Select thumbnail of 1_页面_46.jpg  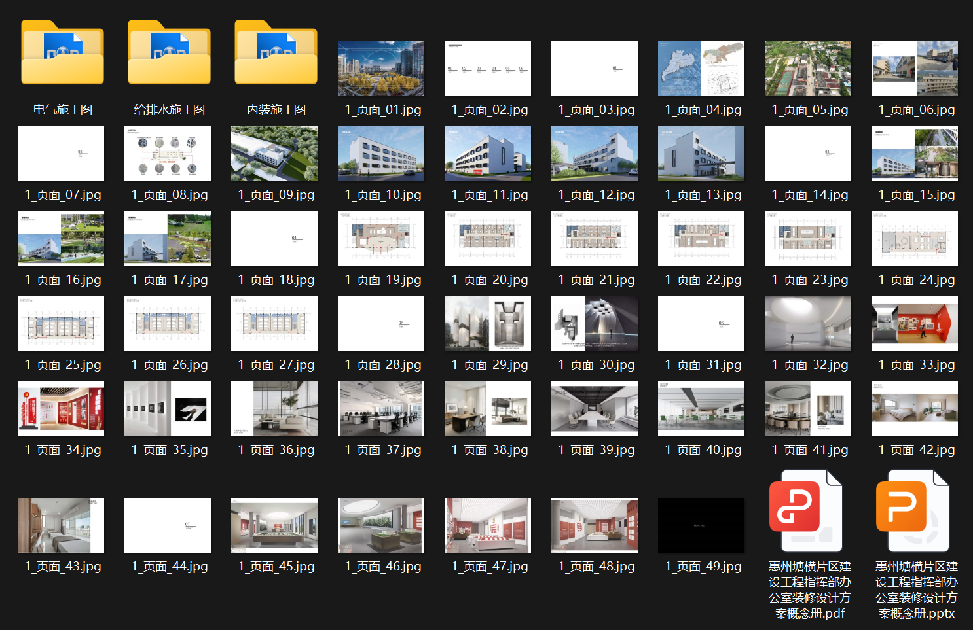[x=381, y=525]
